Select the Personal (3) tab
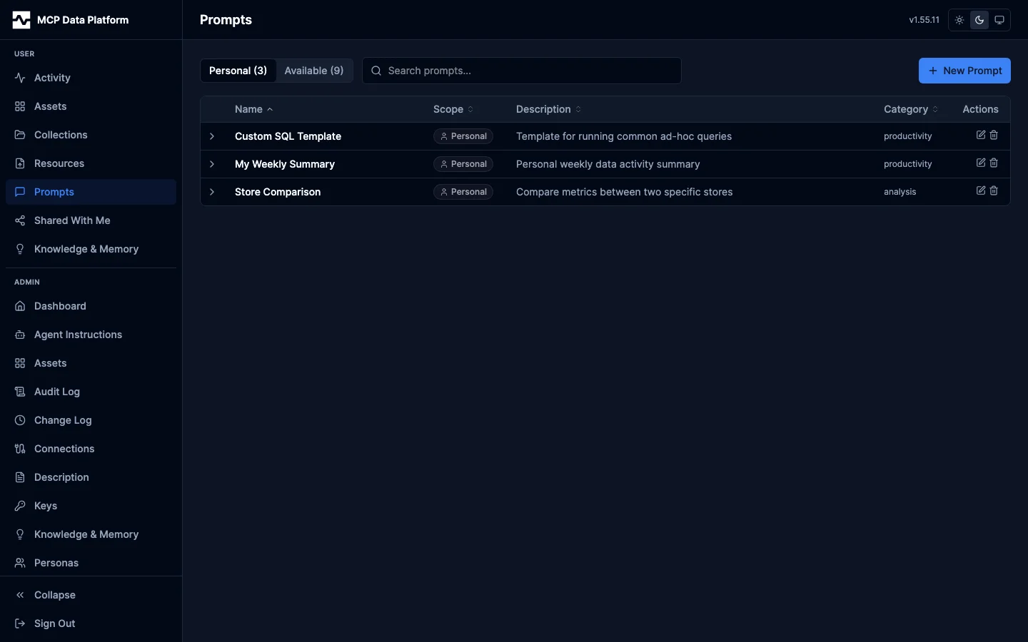 (238, 71)
